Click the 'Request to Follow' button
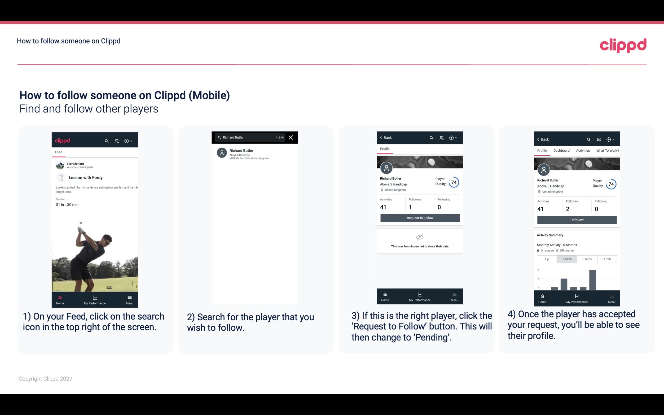Viewport: 664px width, 415px height. tap(419, 217)
